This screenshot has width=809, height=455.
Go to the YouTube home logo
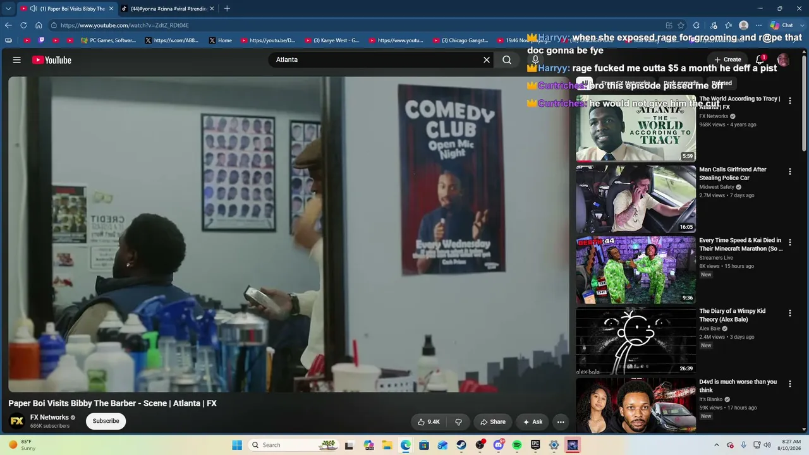(52, 60)
